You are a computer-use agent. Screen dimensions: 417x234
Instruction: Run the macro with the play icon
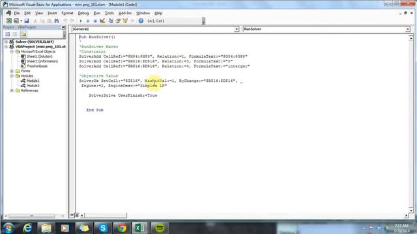pos(81,21)
